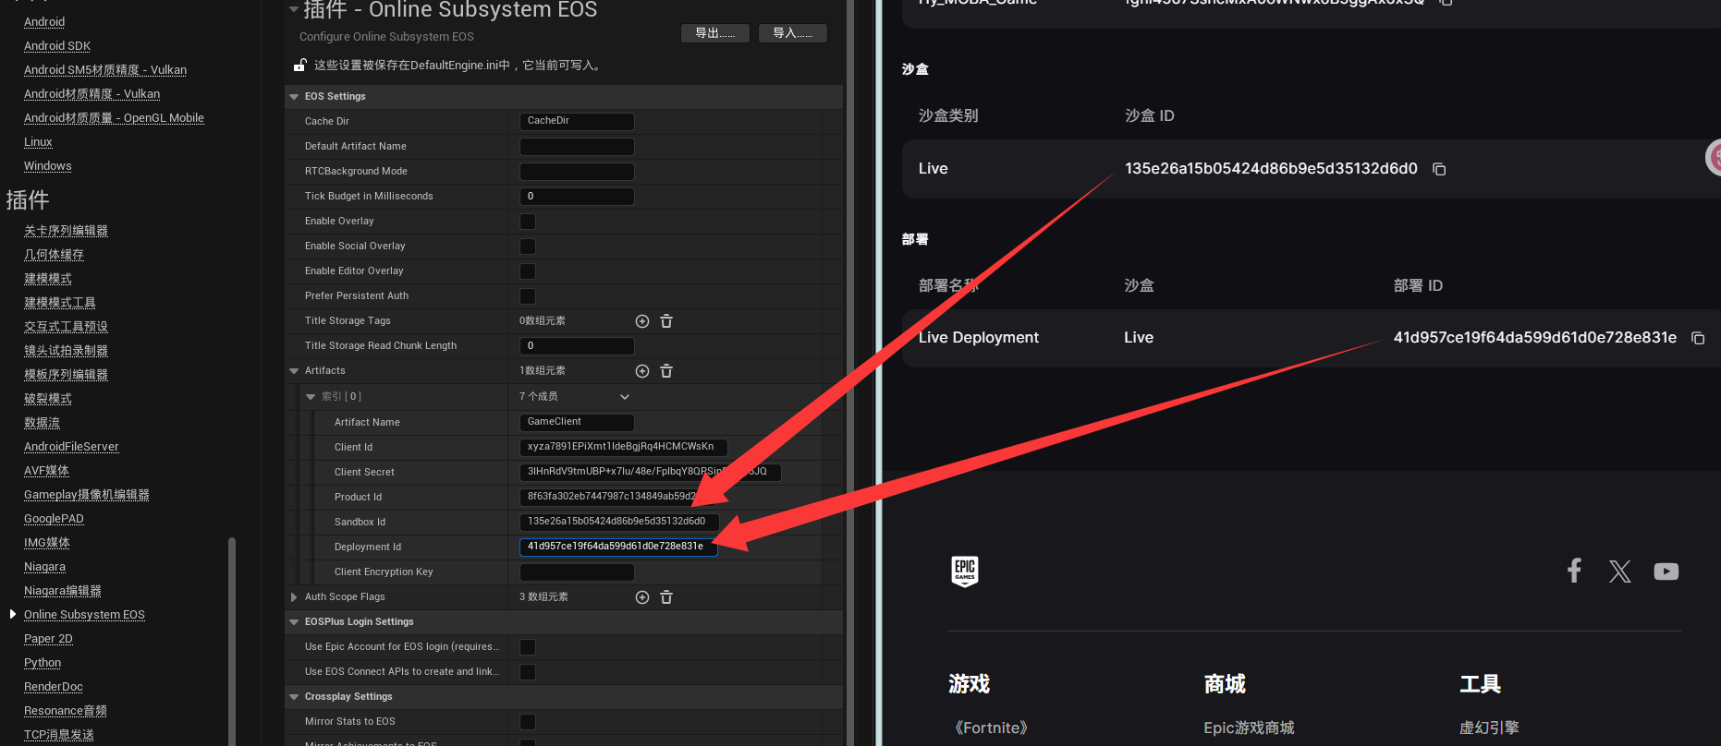The image size is (1721, 746).
Task: Collapse the EOS Settings section
Action: click(294, 97)
